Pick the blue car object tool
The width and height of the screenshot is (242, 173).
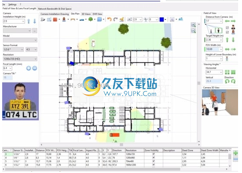[82, 20]
